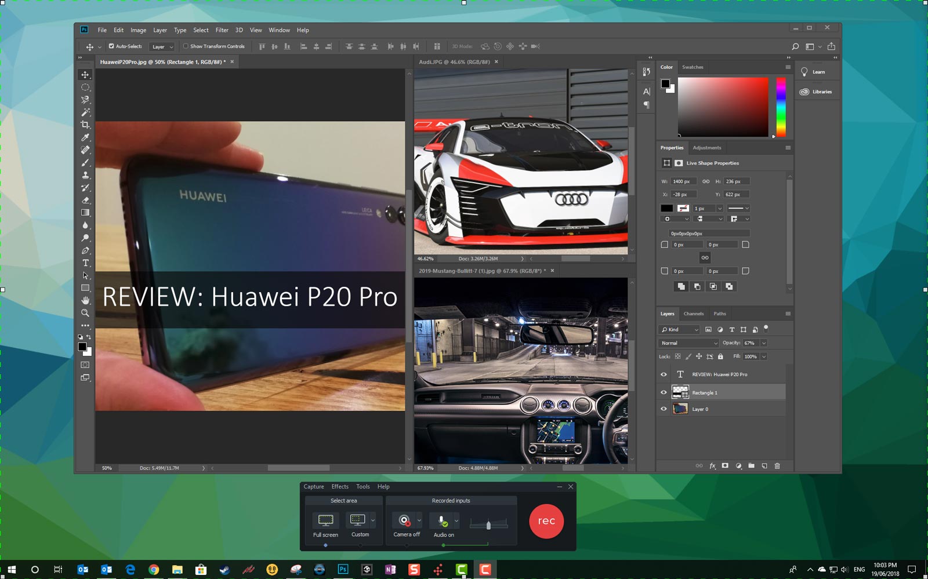Image resolution: width=928 pixels, height=579 pixels.
Task: Add a layer mask
Action: (725, 466)
